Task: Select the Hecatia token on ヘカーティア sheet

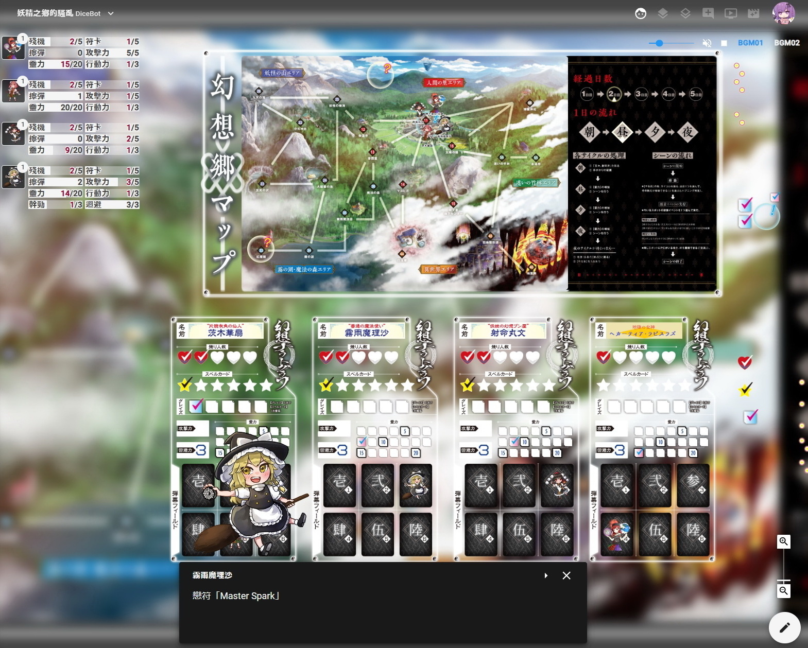Action: tap(617, 535)
